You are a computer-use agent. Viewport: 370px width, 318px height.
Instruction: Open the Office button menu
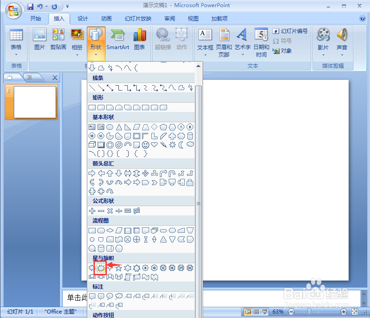13,10
